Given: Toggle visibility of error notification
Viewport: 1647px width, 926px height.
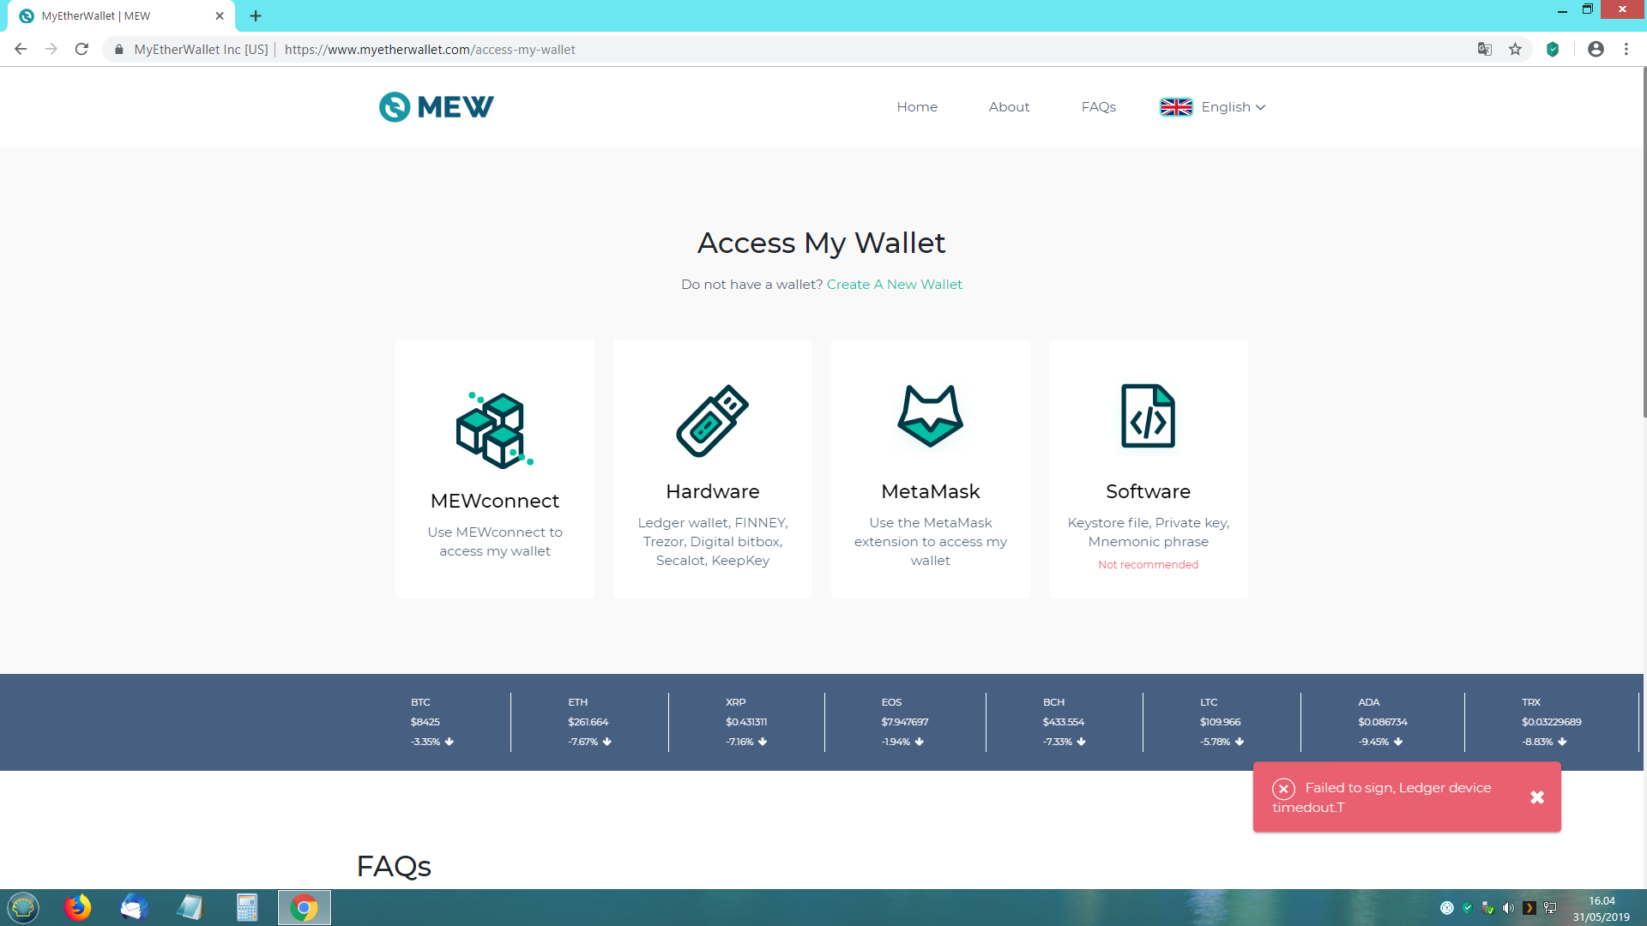Looking at the screenshot, I should click(x=1536, y=796).
